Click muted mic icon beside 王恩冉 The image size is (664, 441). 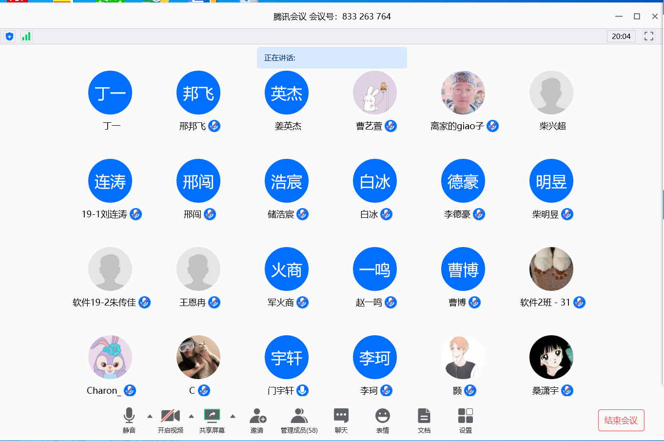point(215,303)
